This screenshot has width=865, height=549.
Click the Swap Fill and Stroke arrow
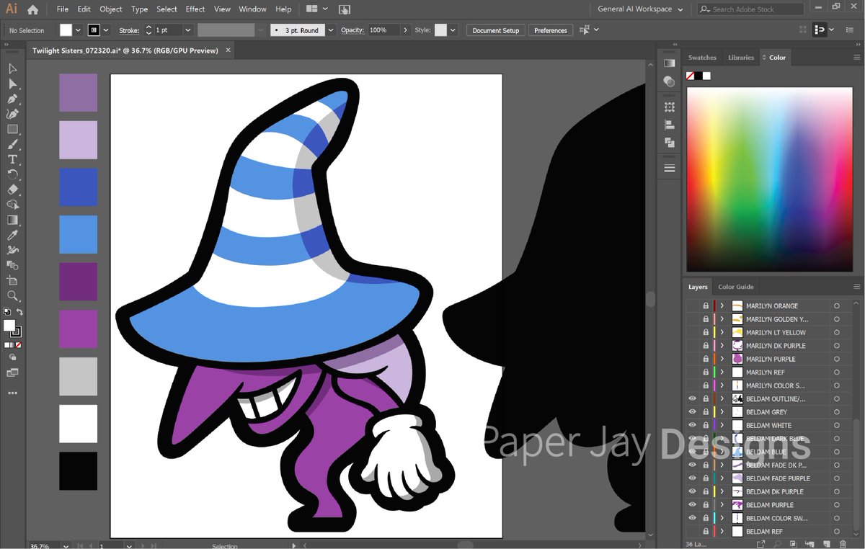click(20, 312)
